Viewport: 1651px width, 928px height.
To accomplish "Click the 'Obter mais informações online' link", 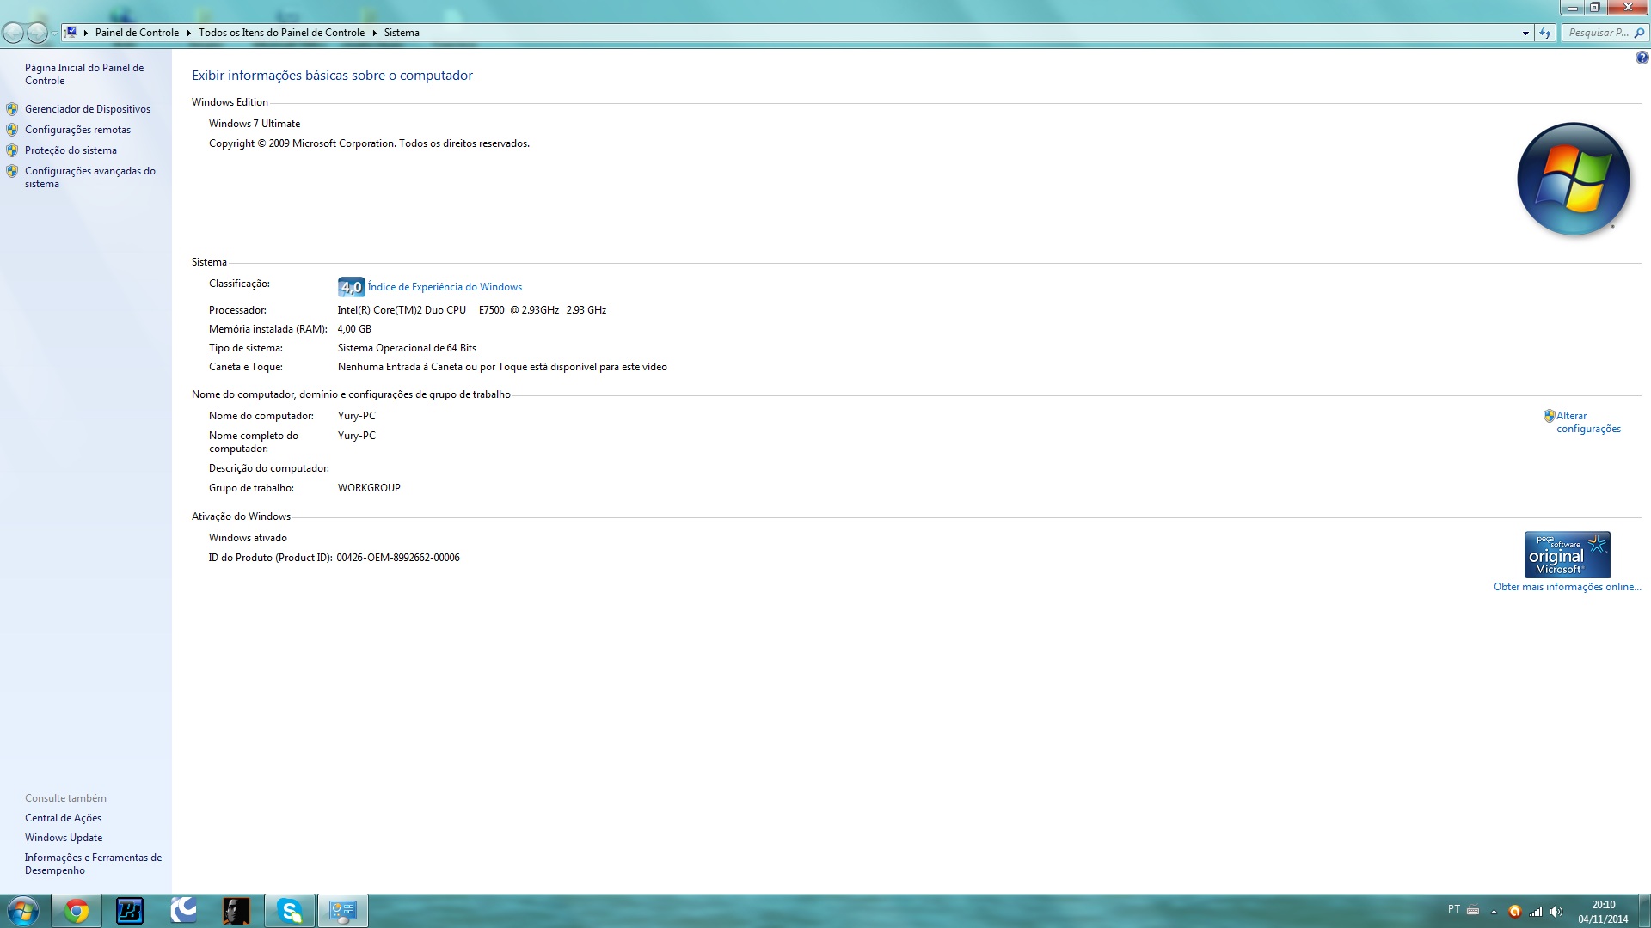I will (x=1567, y=587).
